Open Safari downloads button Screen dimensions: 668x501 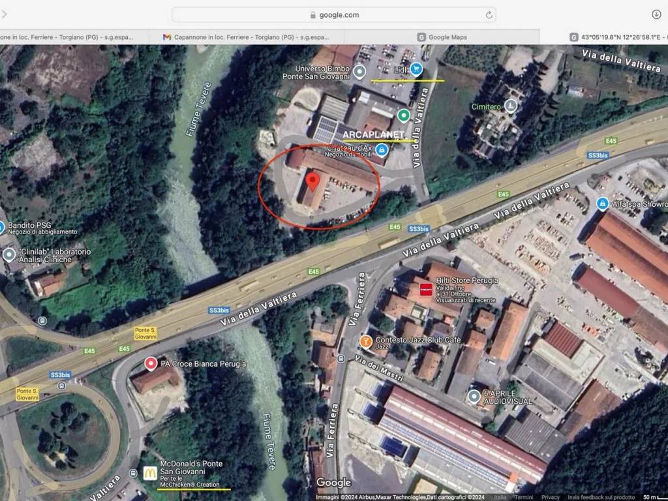click(x=656, y=14)
